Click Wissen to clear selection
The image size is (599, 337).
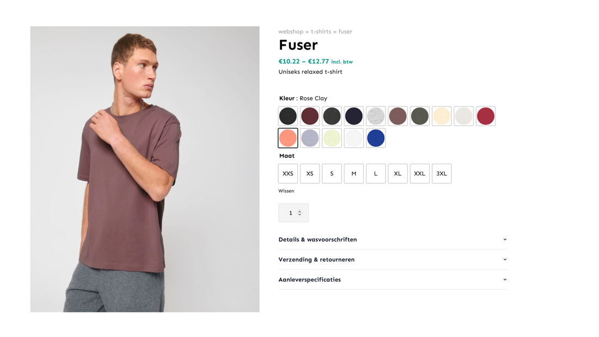point(286,191)
